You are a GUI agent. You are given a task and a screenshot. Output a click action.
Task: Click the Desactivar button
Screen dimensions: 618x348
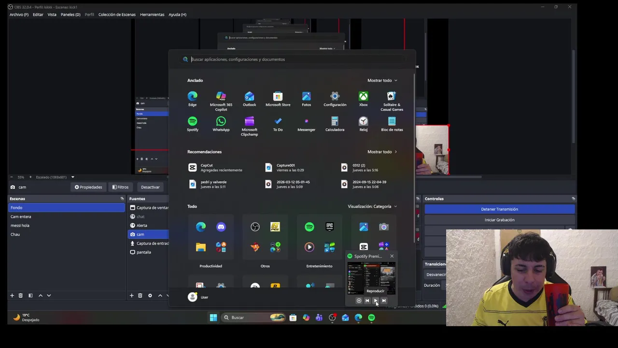tap(150, 187)
